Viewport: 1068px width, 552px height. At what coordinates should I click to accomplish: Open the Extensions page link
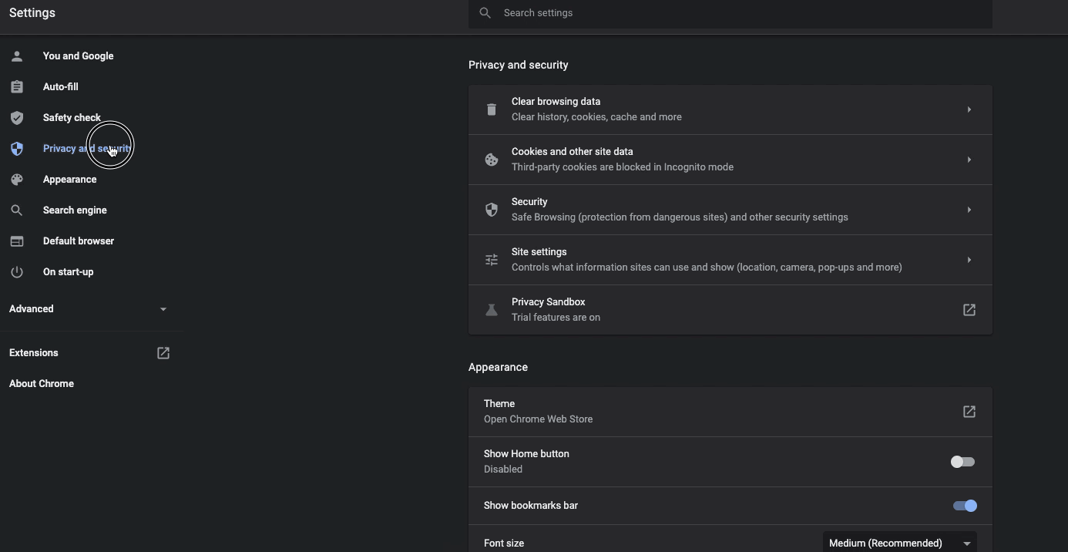point(34,353)
